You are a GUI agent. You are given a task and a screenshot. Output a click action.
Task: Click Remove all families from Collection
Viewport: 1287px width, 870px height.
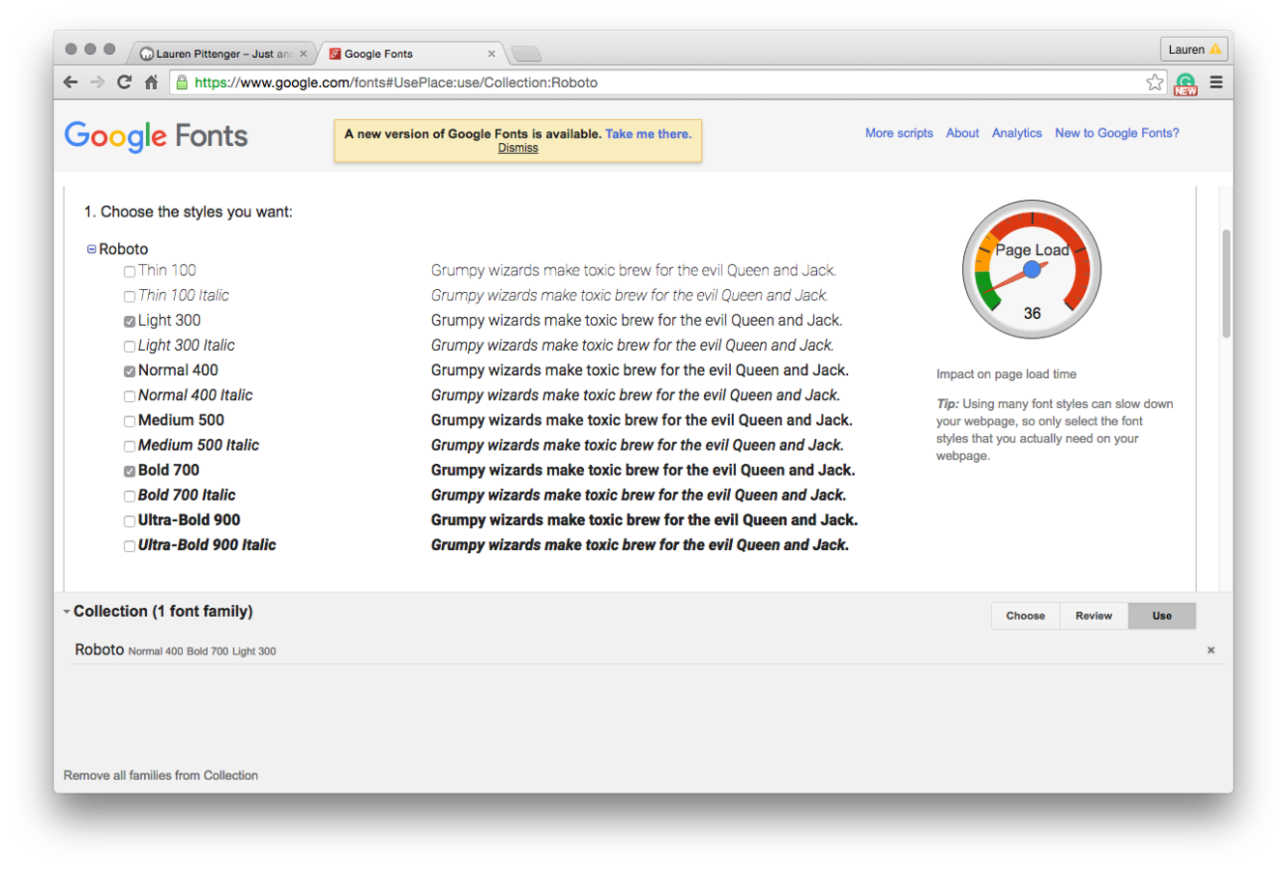161,775
